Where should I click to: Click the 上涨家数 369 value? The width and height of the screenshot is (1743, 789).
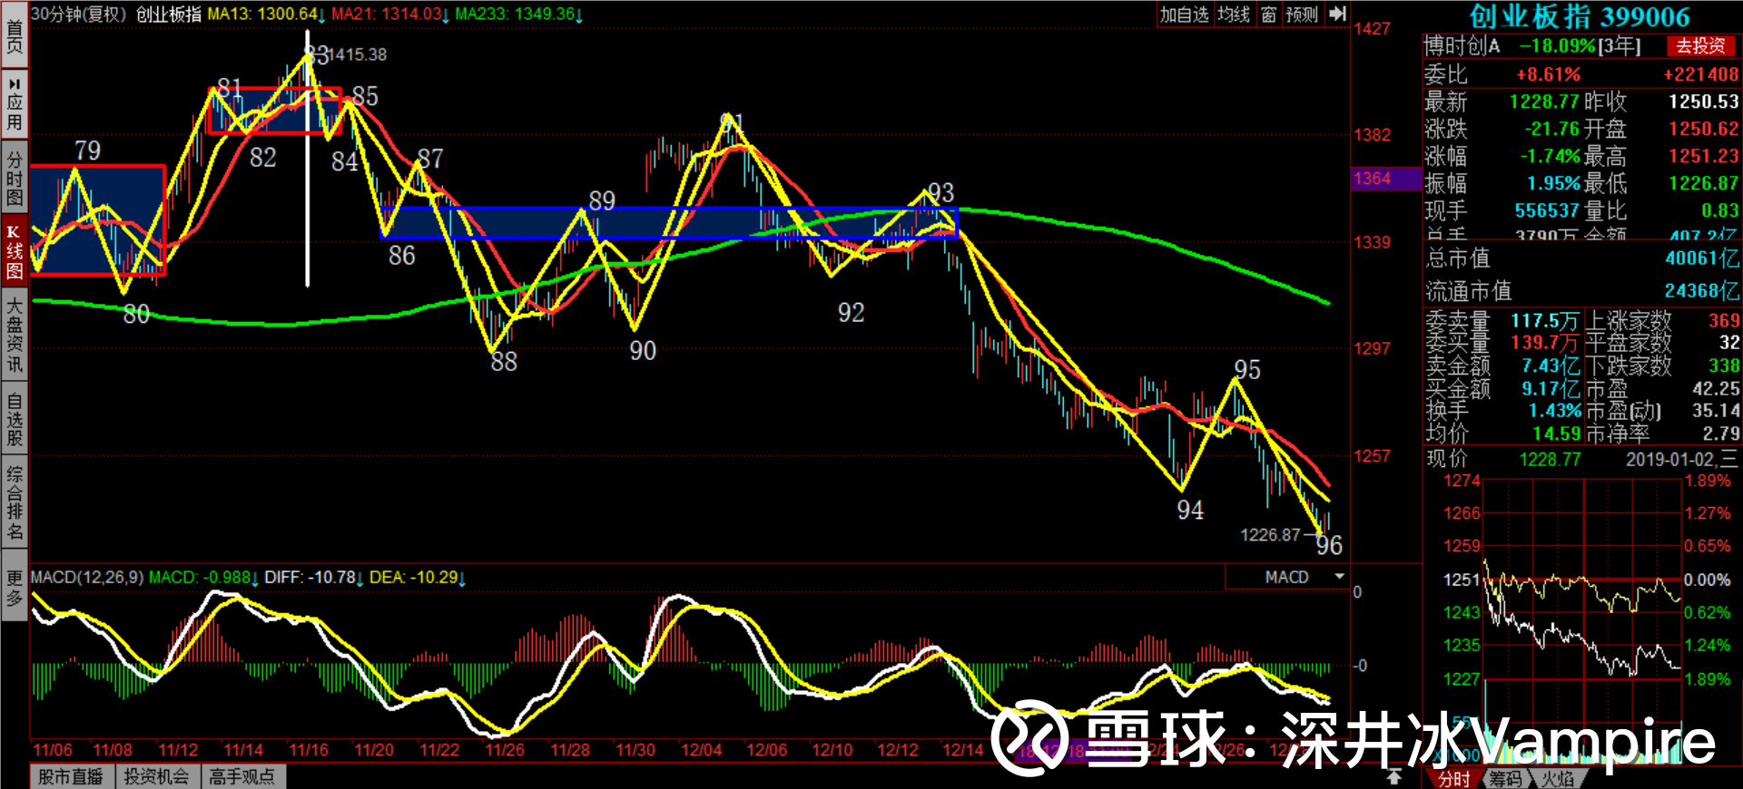(x=1724, y=320)
